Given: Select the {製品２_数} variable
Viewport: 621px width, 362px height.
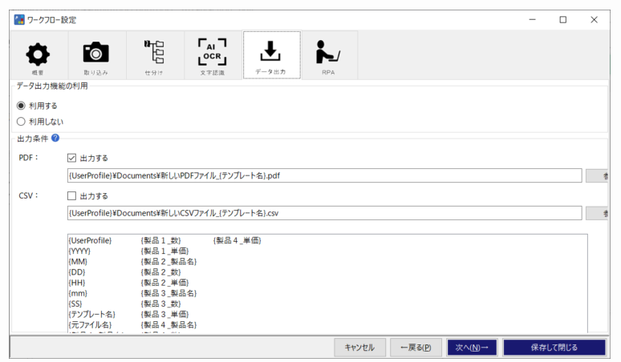Looking at the screenshot, I should point(160,272).
